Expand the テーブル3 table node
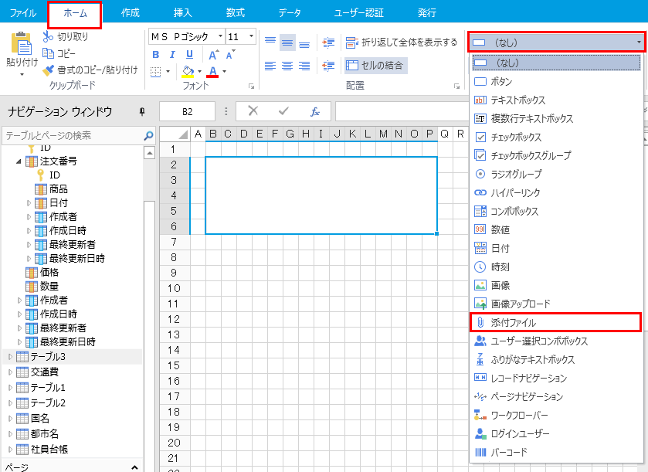 point(10,357)
